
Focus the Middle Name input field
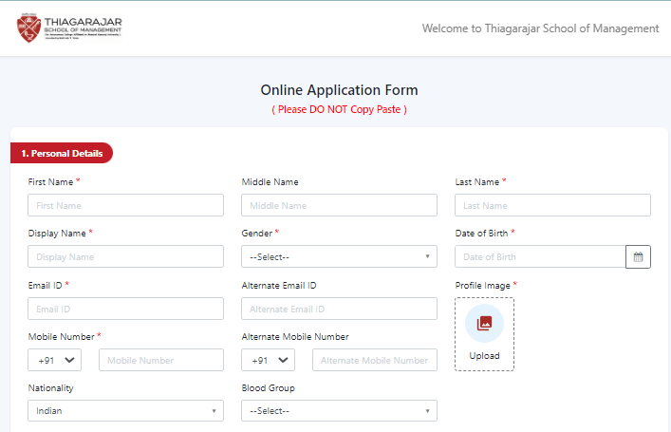pyautogui.click(x=340, y=205)
